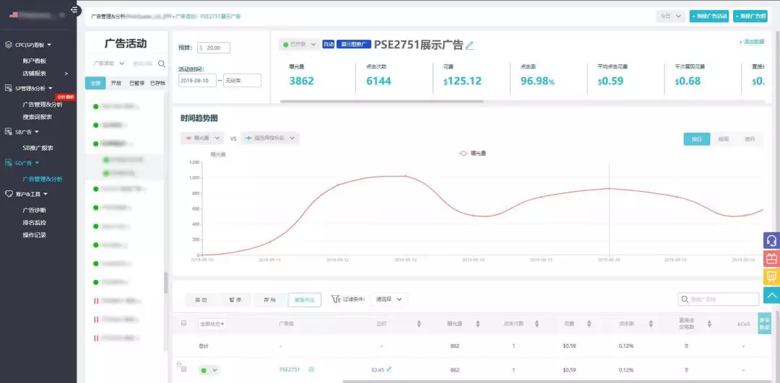This screenshot has width=780, height=383.
Task: Click the filter funnel icon
Action: (335, 299)
